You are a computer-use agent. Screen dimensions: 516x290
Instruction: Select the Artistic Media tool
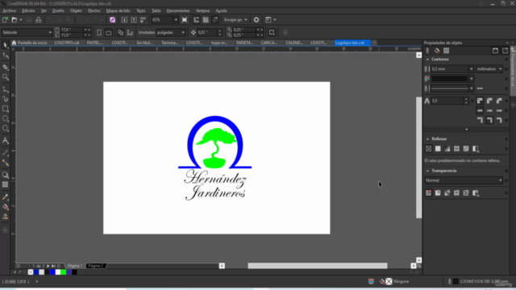[6, 98]
